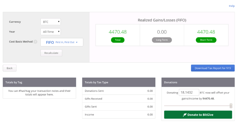This screenshot has height=124, width=238.
Task: Click the donation slider handle
Action: (231, 106)
